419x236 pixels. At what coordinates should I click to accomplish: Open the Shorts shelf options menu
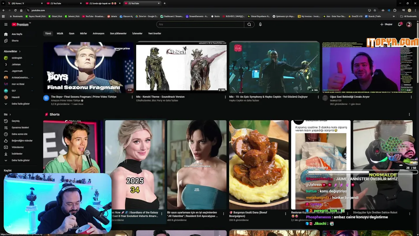409,114
